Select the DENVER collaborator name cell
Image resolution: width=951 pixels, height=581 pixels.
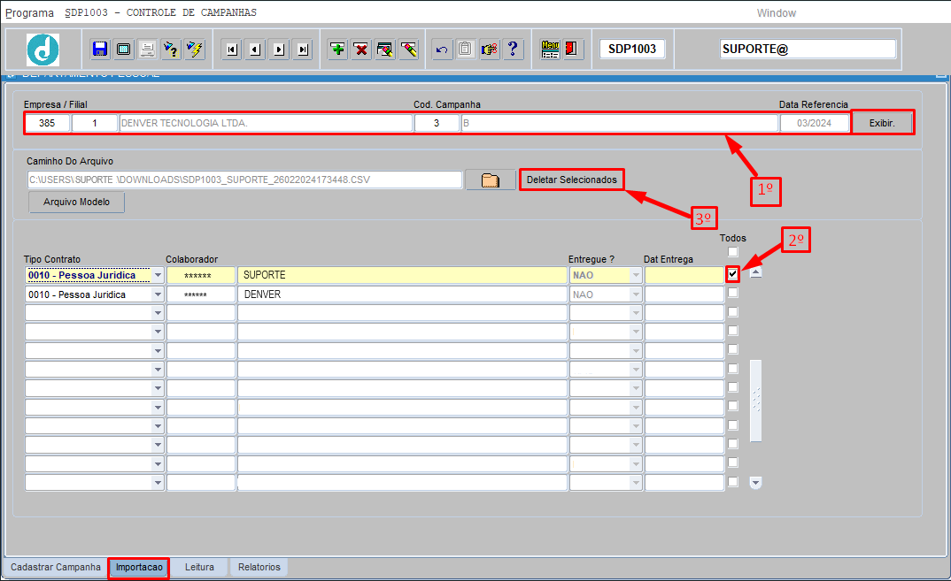pyautogui.click(x=402, y=294)
